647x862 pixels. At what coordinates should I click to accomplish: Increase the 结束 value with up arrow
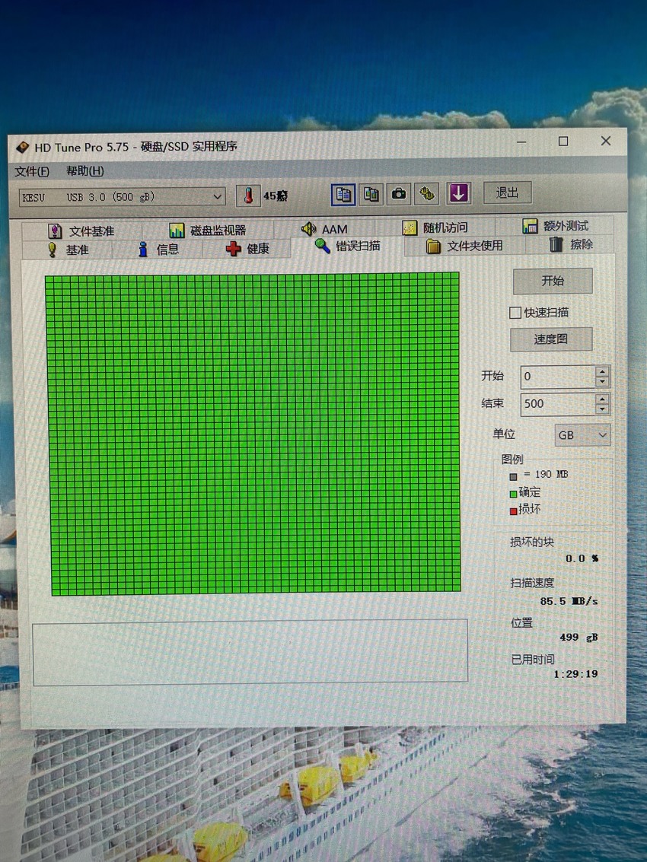602,399
